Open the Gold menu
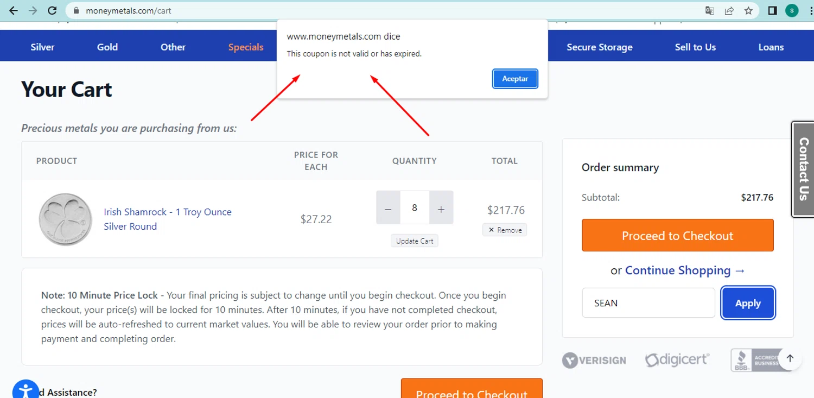The height and width of the screenshot is (398, 814). pos(107,47)
